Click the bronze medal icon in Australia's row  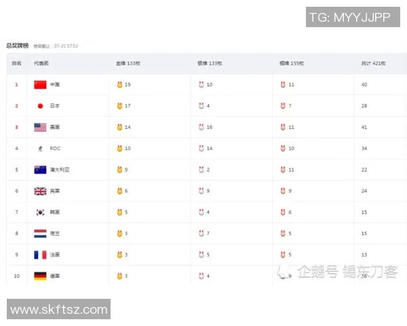283,170
